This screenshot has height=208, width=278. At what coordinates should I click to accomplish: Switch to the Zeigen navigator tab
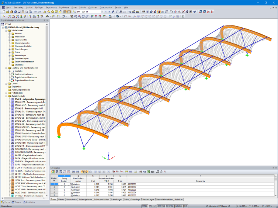point(16,202)
